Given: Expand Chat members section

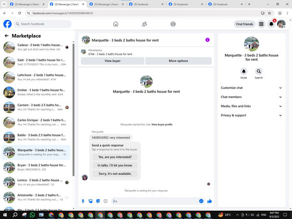Looking at the screenshot, I should (x=251, y=97).
